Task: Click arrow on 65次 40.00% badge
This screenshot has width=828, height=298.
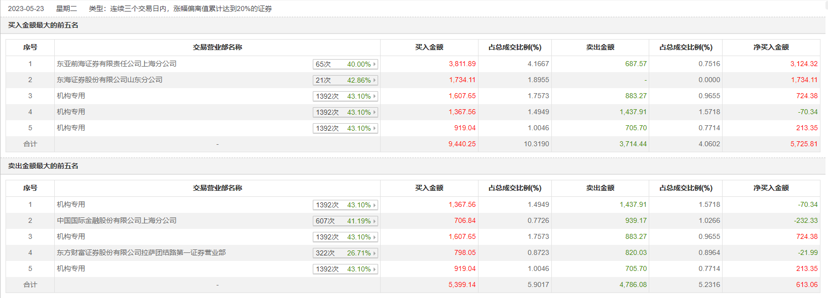Action: coord(375,64)
